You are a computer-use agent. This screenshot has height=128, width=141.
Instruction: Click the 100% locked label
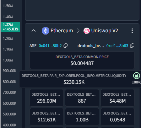pyautogui.click(x=136, y=82)
